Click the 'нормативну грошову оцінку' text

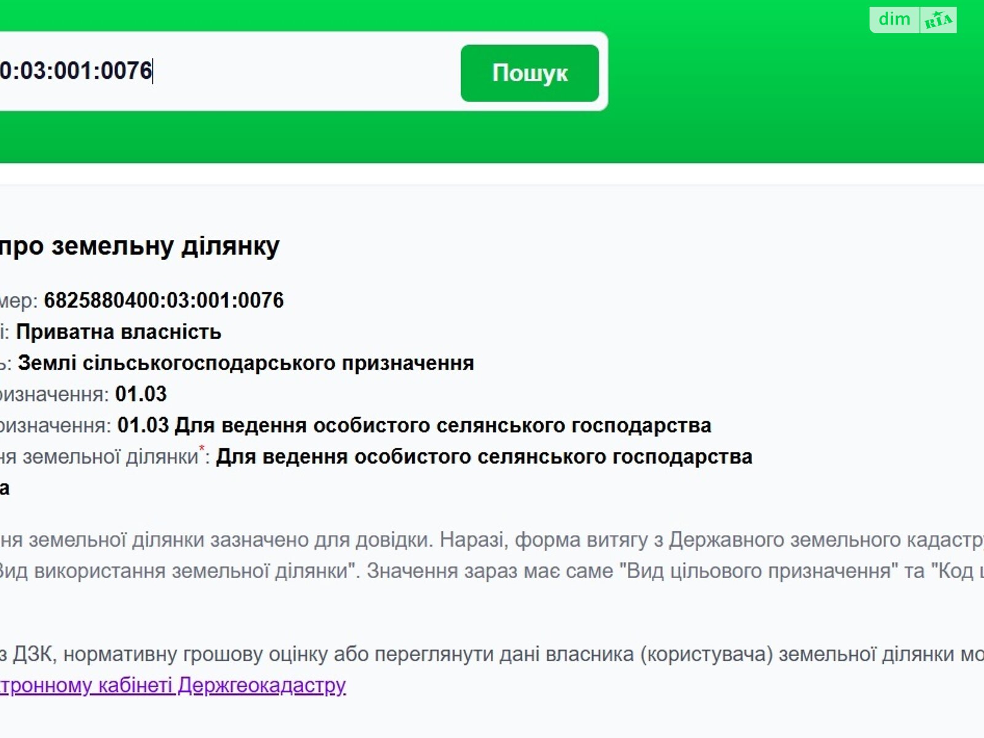point(196,654)
